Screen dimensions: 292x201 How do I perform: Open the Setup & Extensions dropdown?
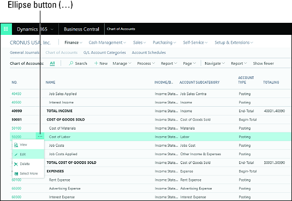[x=234, y=42]
